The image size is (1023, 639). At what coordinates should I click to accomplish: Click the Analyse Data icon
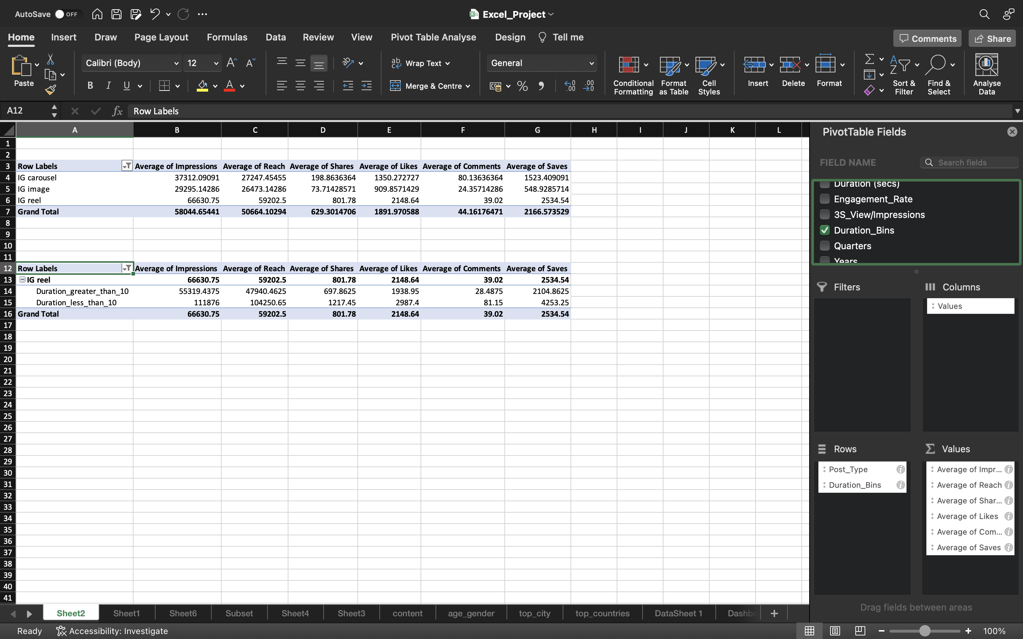coord(987,65)
